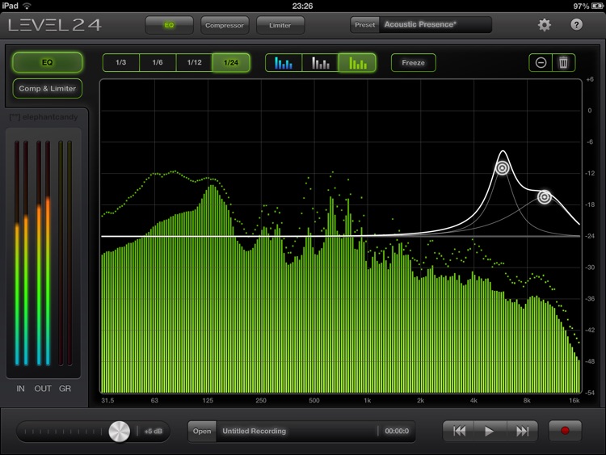Click the remove band minus icon
Screen dimensions: 606x455
point(541,62)
